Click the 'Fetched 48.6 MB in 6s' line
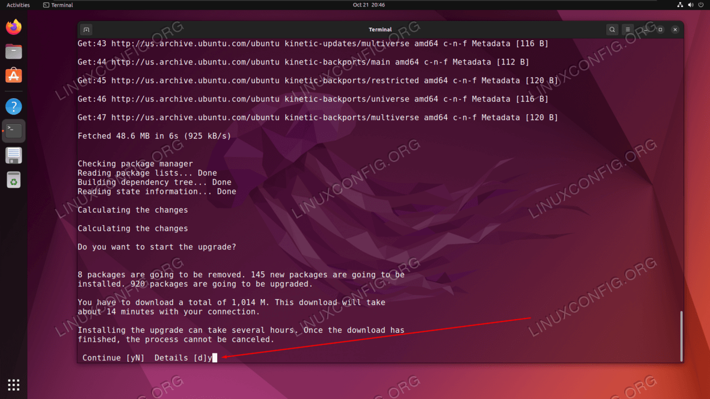Image resolution: width=710 pixels, height=399 pixels. coord(154,136)
